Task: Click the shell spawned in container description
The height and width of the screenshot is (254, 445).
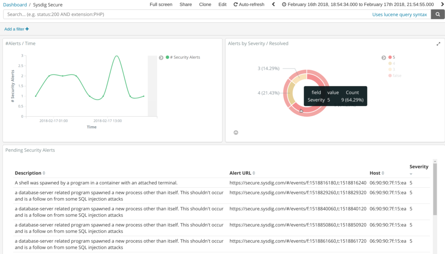Action: coord(96,183)
